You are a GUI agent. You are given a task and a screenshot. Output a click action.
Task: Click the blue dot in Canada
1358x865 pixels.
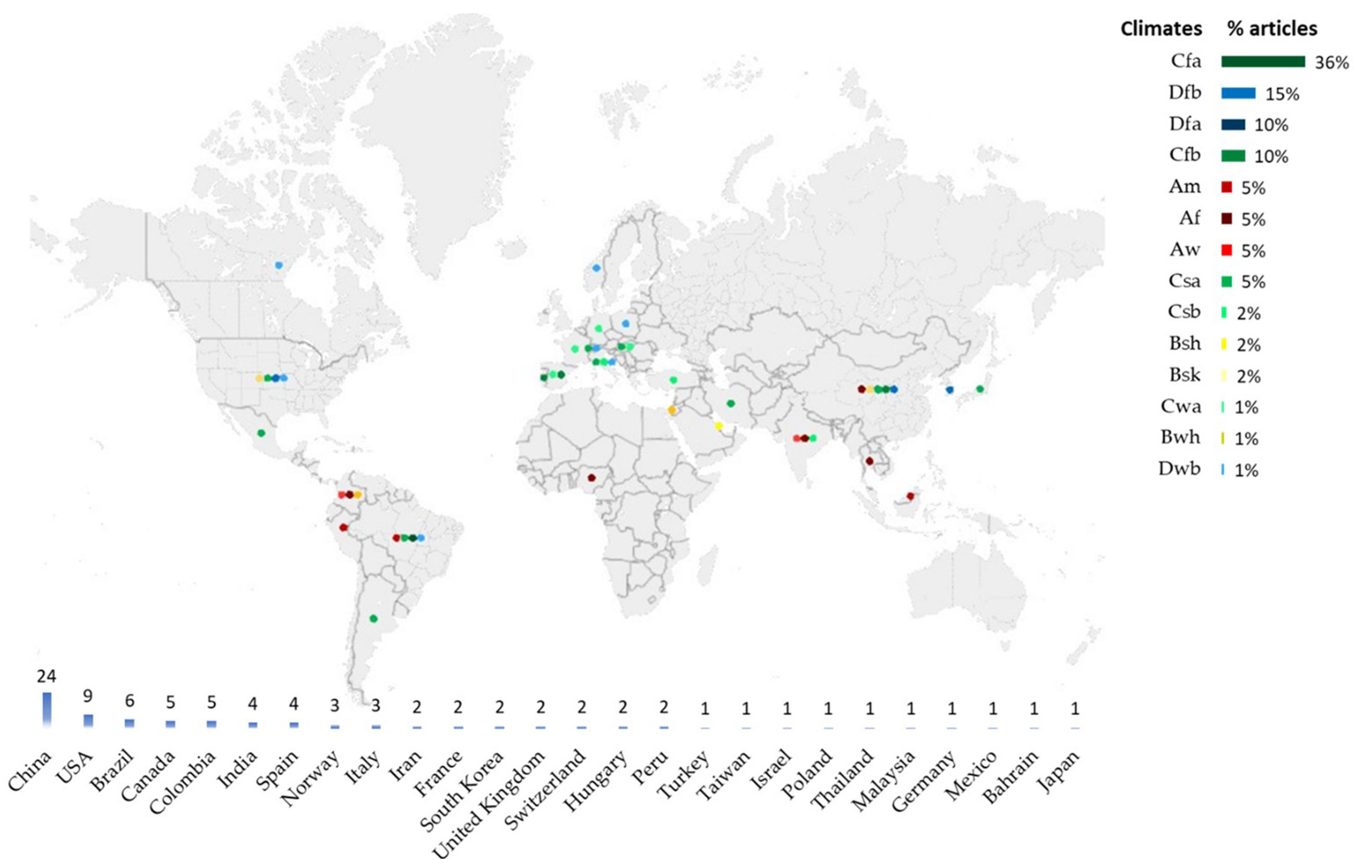coord(278,265)
